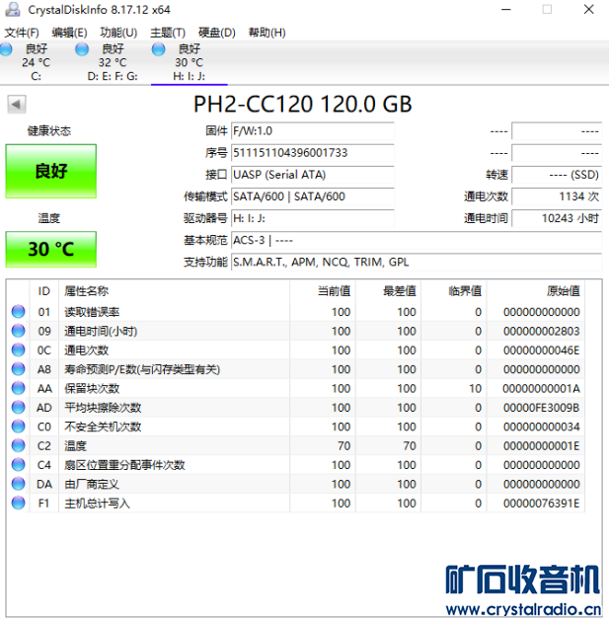Click status orb for drive H: I: J:
609x622 pixels.
point(158,49)
